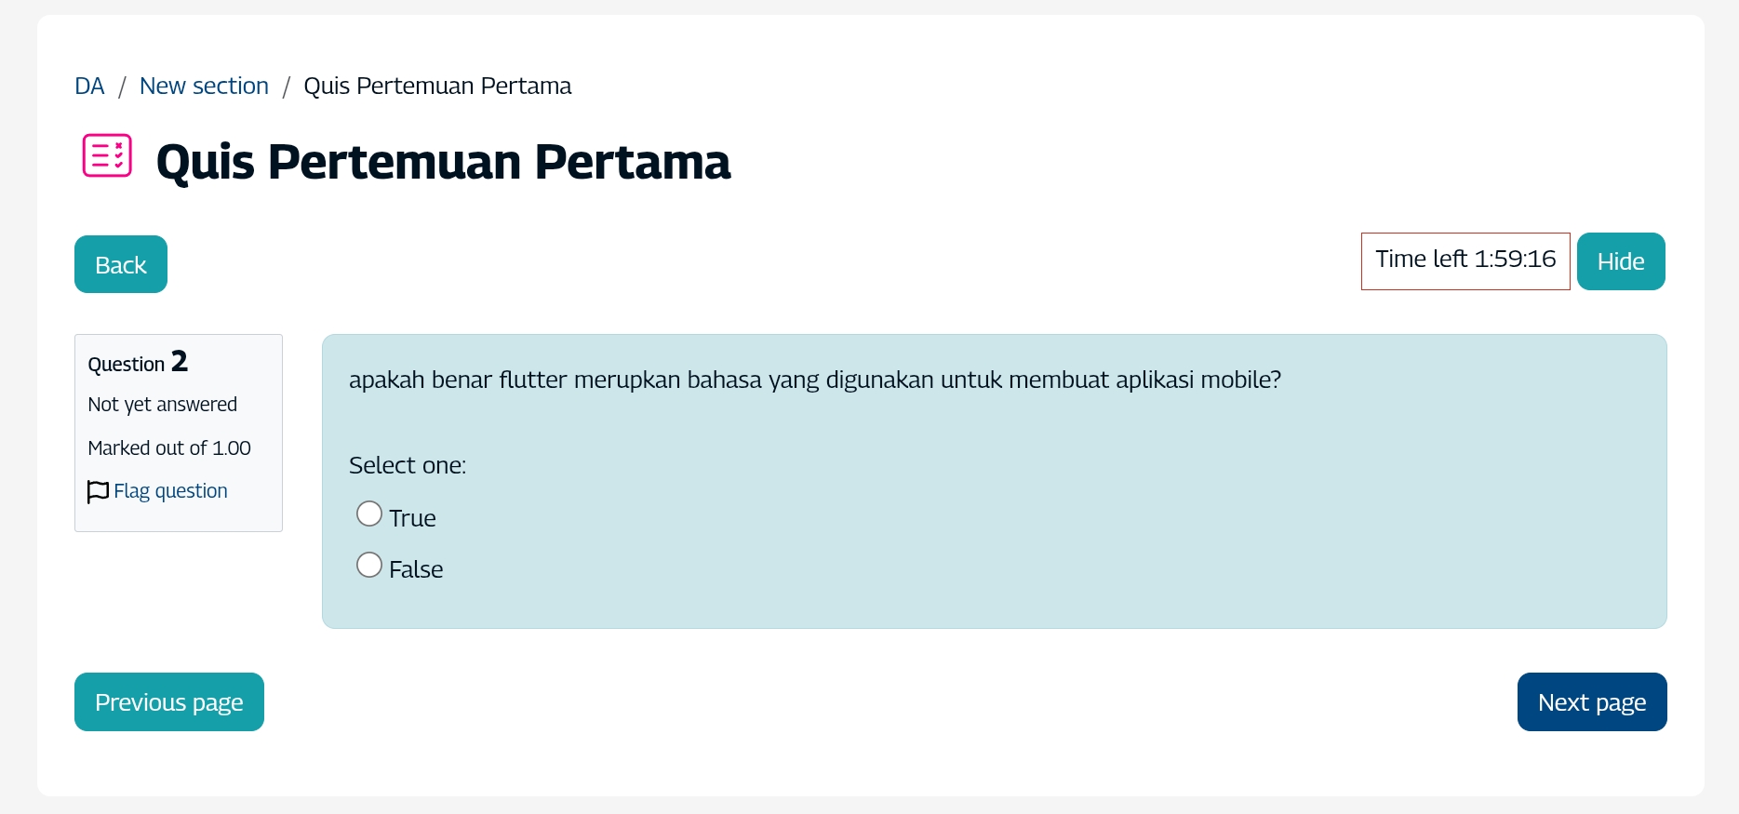Image resolution: width=1739 pixels, height=814 pixels.
Task: Click the flutter question text
Action: [x=814, y=380]
